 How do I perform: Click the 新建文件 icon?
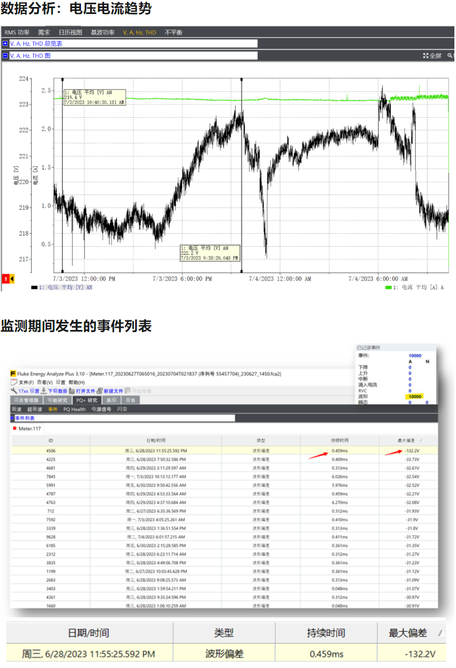[100, 391]
